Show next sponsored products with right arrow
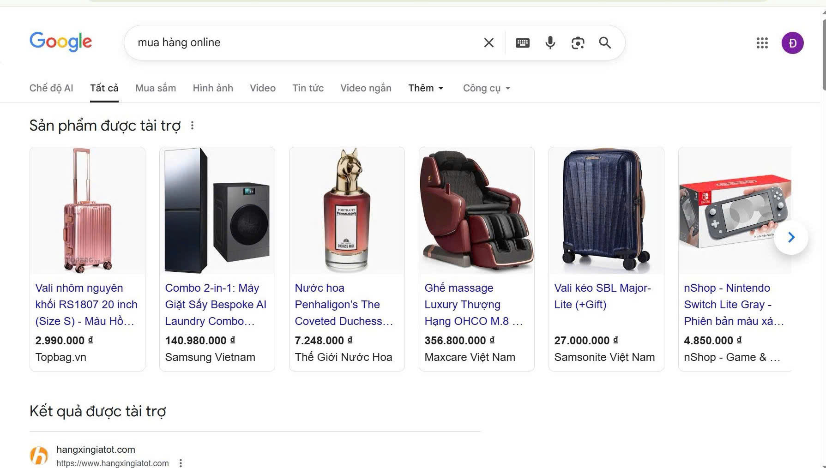 [791, 237]
